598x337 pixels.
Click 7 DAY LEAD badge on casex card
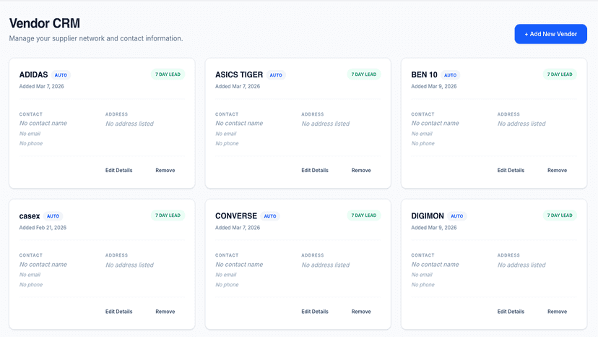click(x=168, y=215)
